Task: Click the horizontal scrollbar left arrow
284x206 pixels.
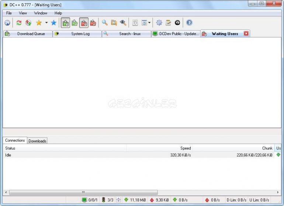Action: point(6,192)
